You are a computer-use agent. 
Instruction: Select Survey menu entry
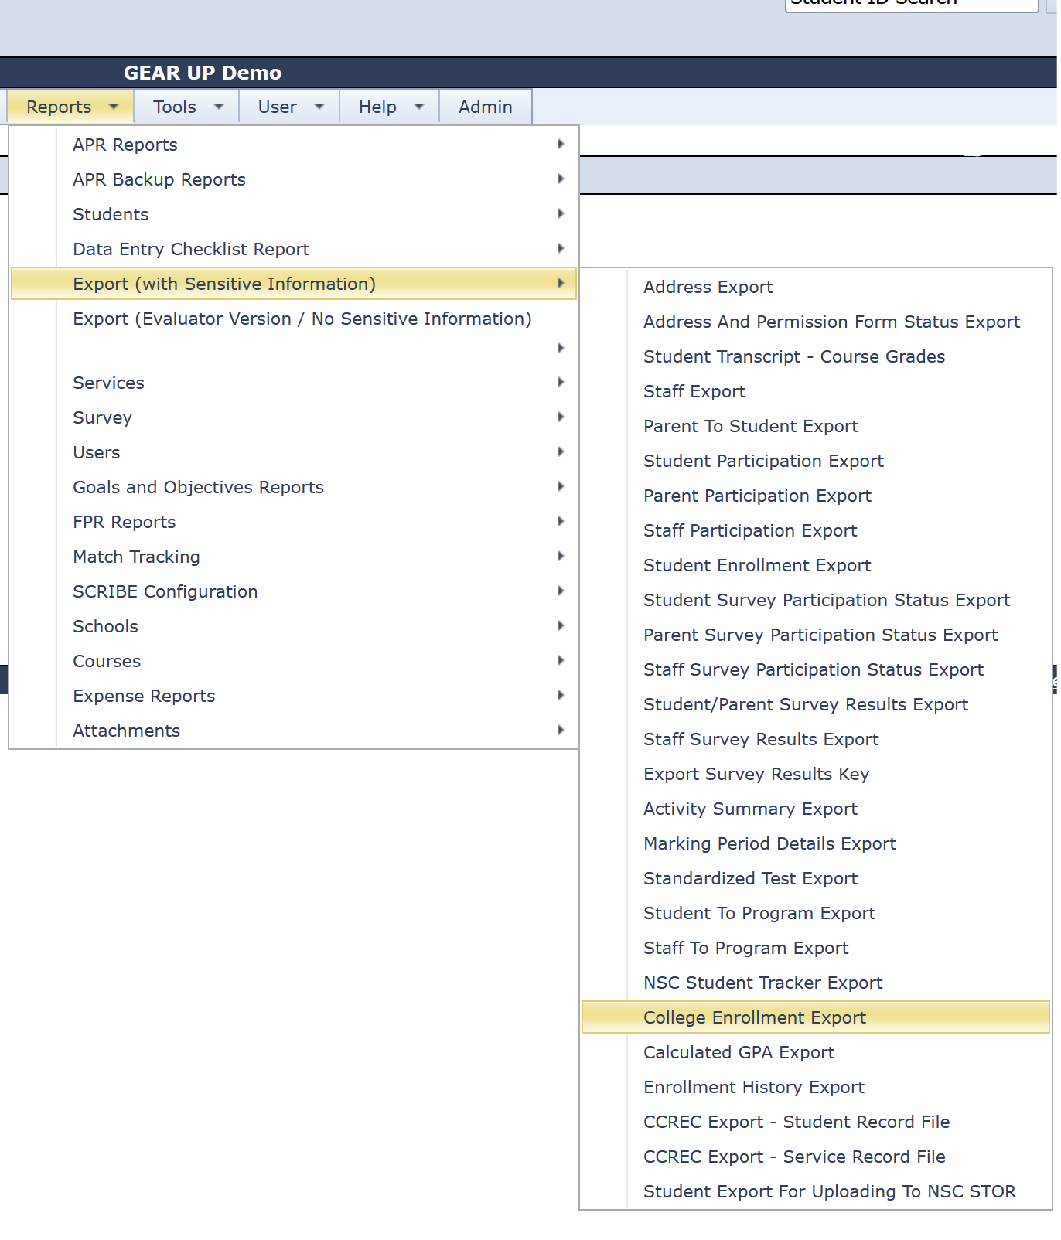tap(293, 417)
